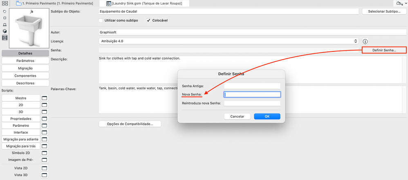This screenshot has width=408, height=180.
Task: Open Vista 2D window icon
Action: [x=45, y=168]
